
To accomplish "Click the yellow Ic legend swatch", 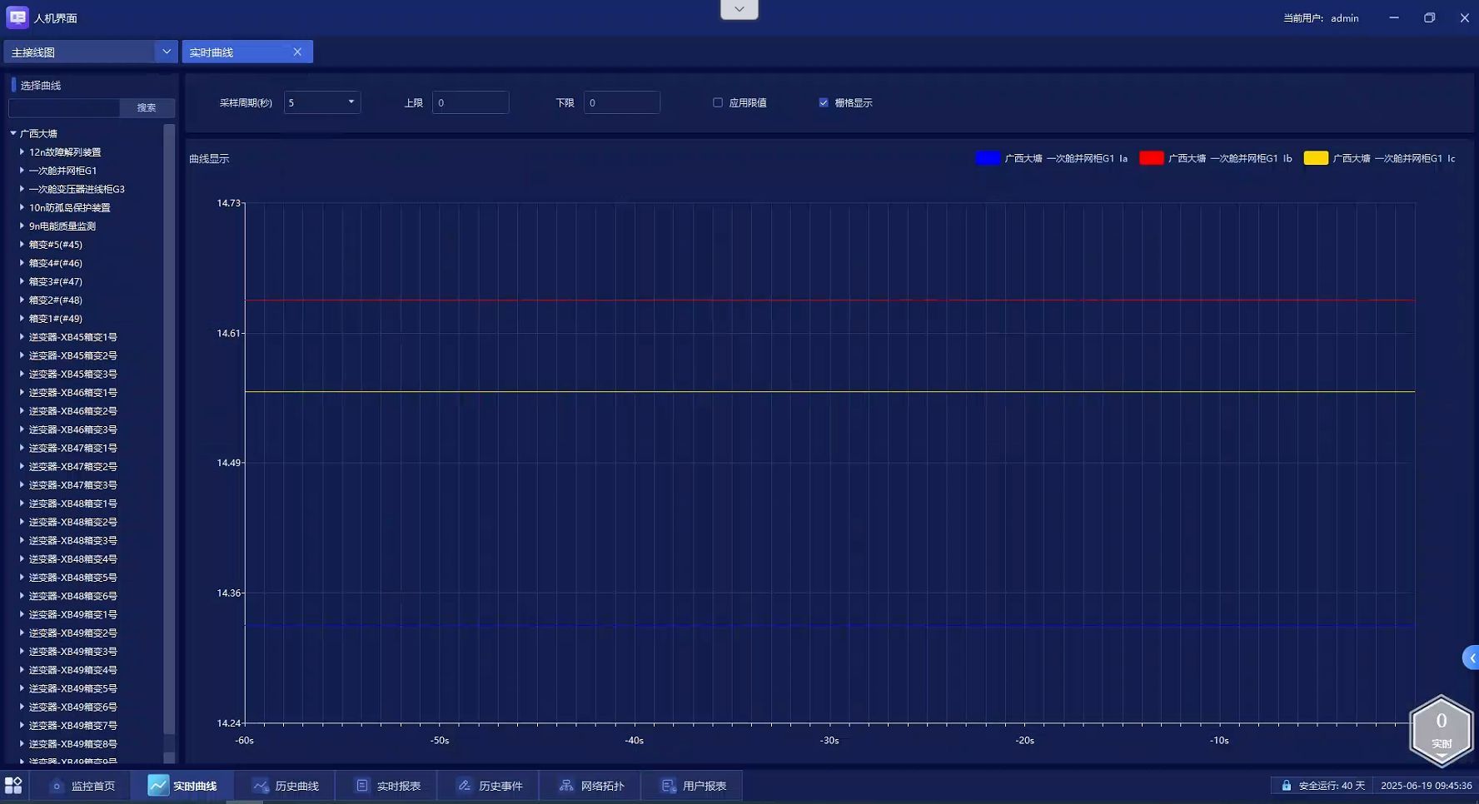I will coord(1316,158).
